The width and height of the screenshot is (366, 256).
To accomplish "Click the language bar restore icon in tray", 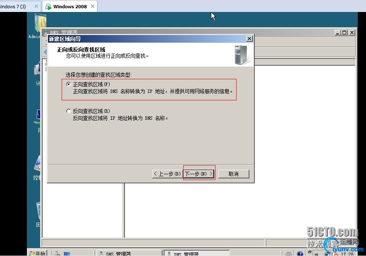I will coord(310,252).
